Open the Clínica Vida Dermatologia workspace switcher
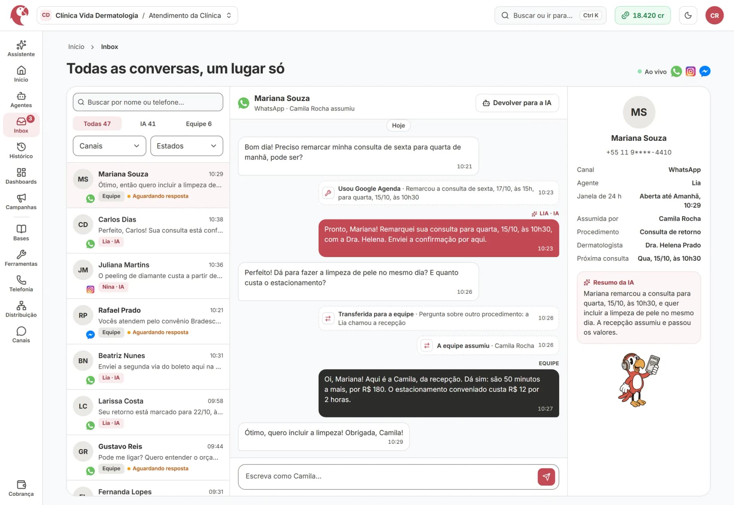 coord(137,15)
